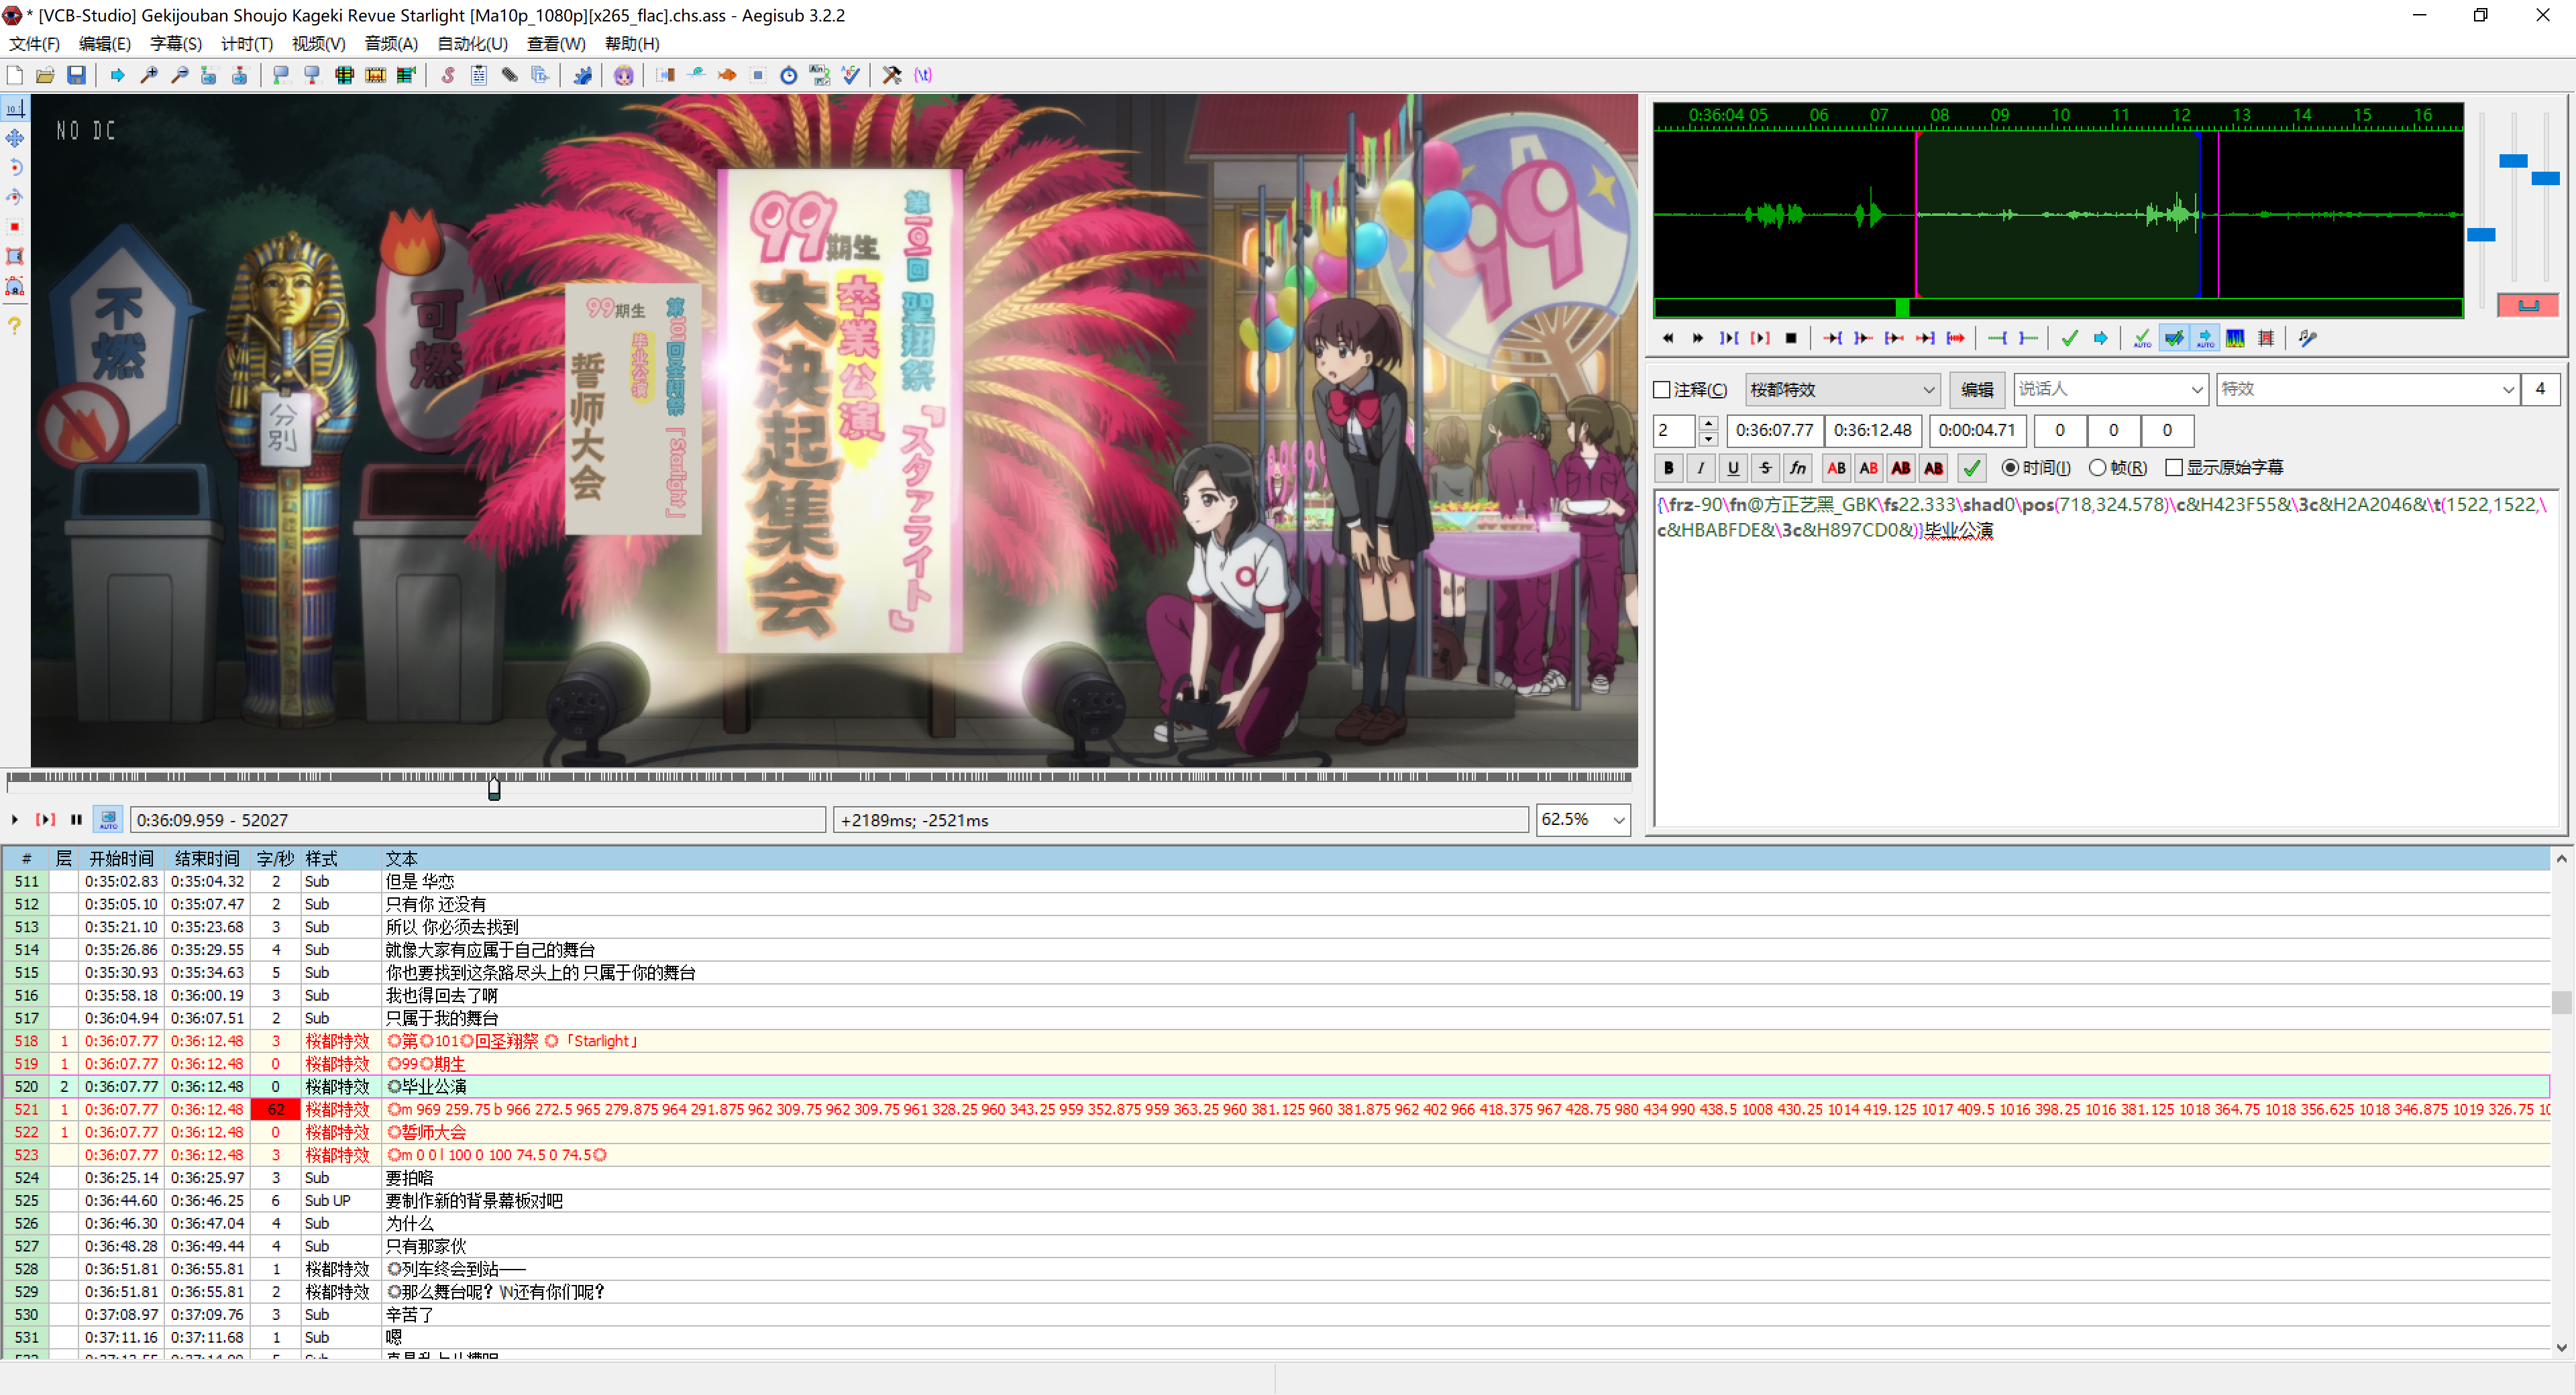Click the video seek bar slider handle
2576x1395 pixels.
(494, 788)
